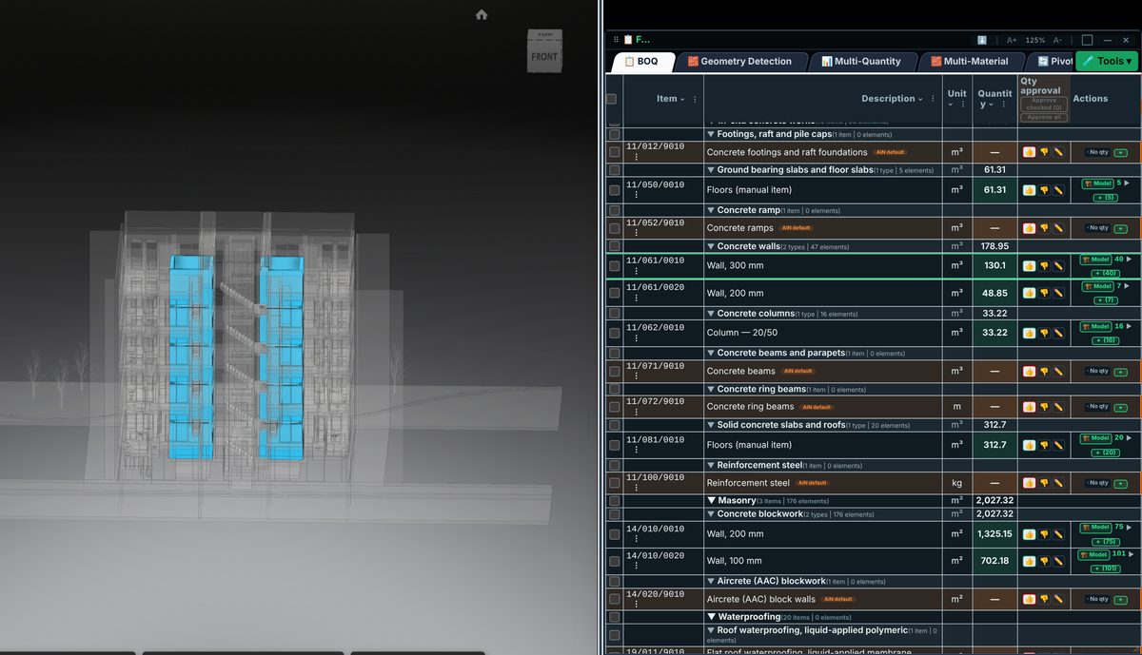Click the + (40) button for Wall 300 mm
Screen dimensions: 1142x655
(1104, 274)
